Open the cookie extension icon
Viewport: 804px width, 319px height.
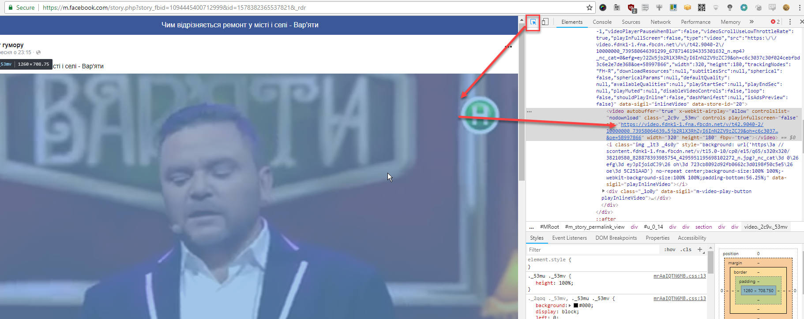[786, 7]
